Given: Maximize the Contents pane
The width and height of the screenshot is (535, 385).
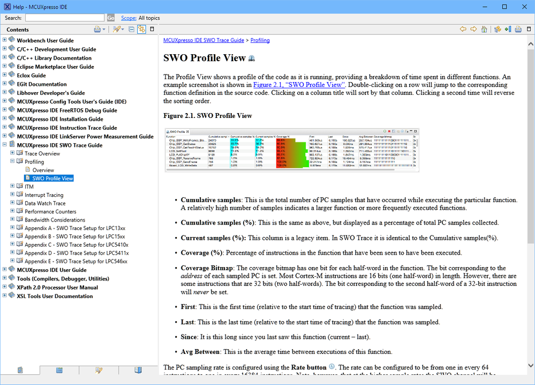Looking at the screenshot, I should [152, 29].
